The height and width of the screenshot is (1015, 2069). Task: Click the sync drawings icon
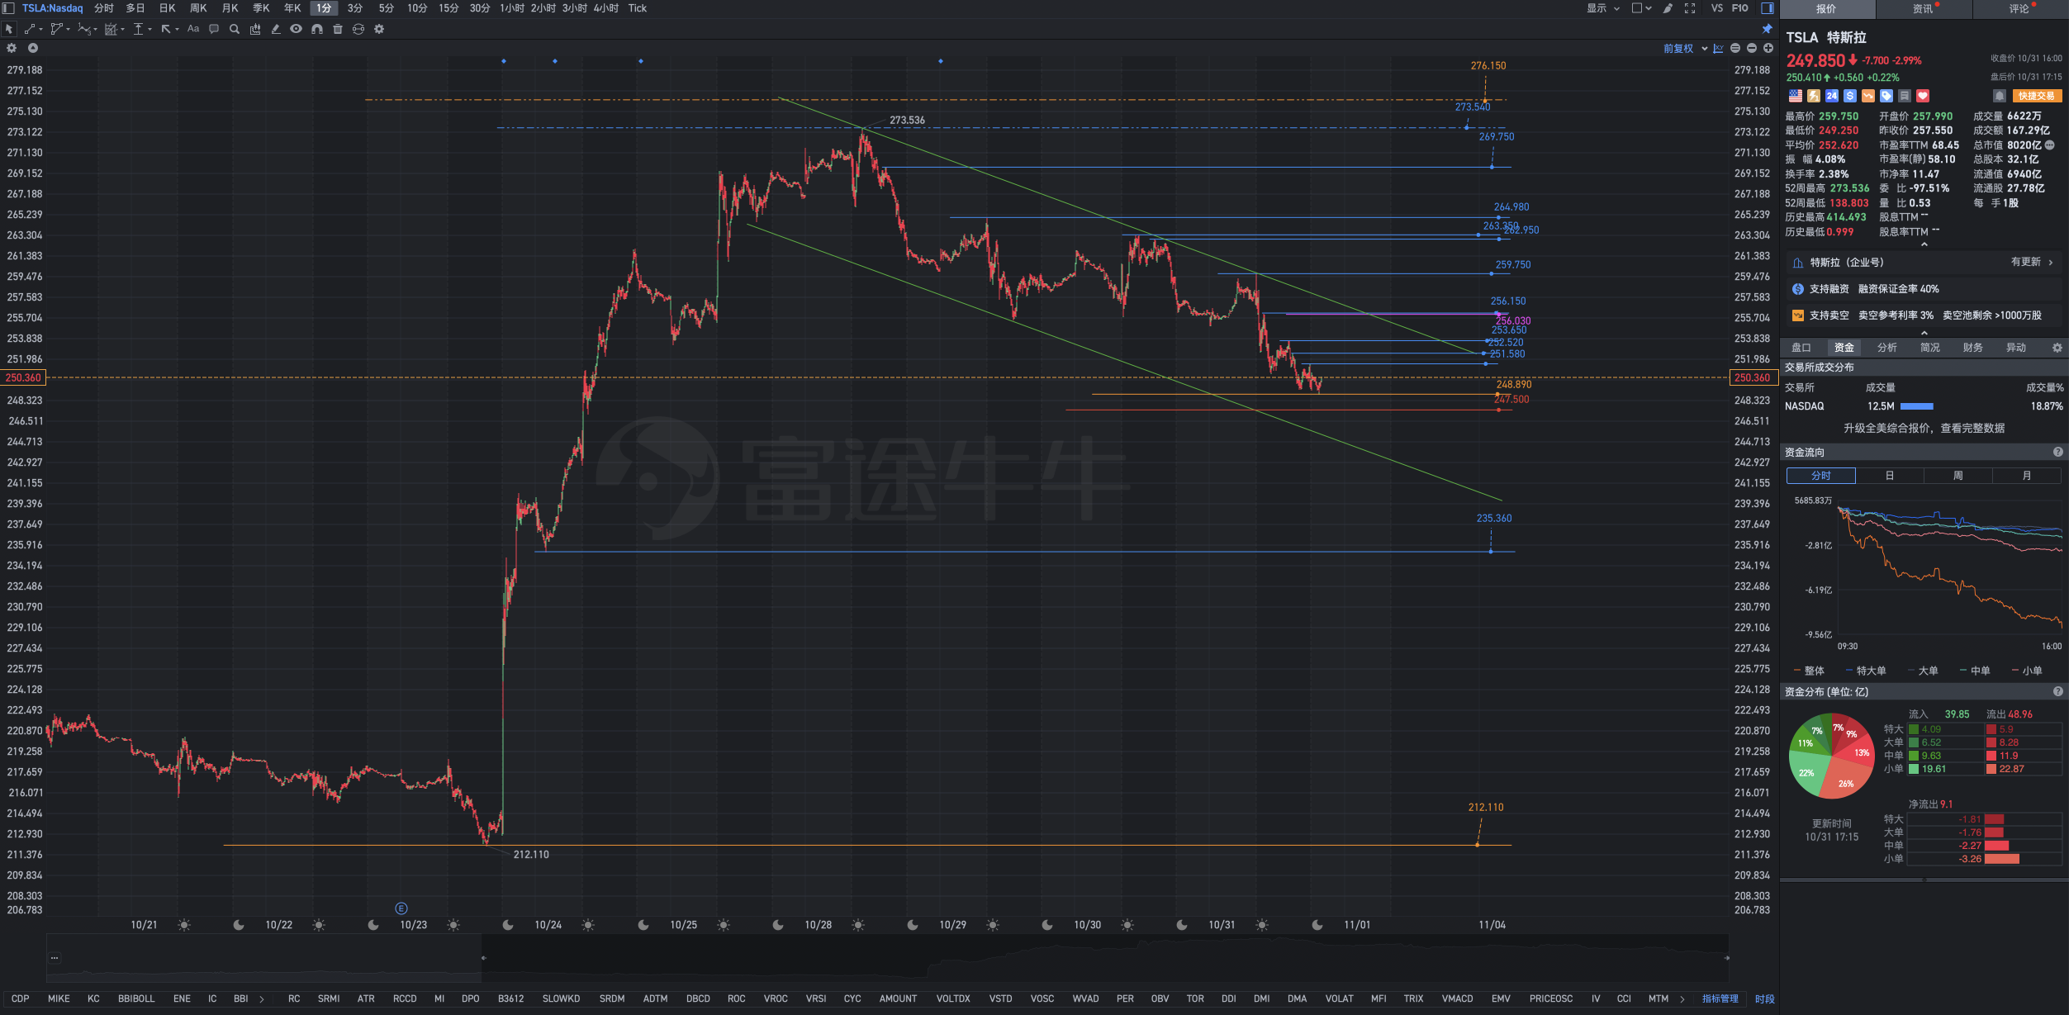point(358,29)
